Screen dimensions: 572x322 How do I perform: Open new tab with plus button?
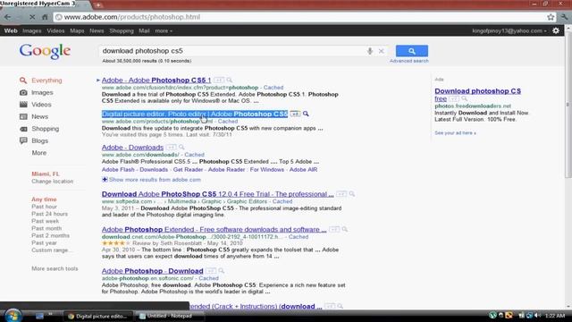tap(98, 5)
